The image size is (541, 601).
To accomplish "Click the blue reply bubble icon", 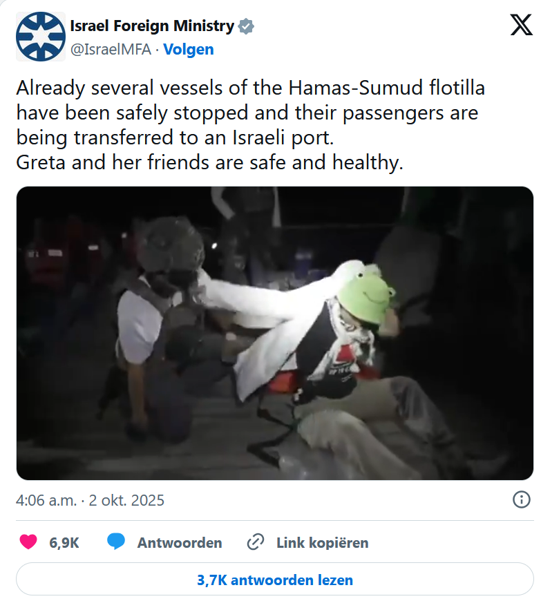I will point(116,542).
